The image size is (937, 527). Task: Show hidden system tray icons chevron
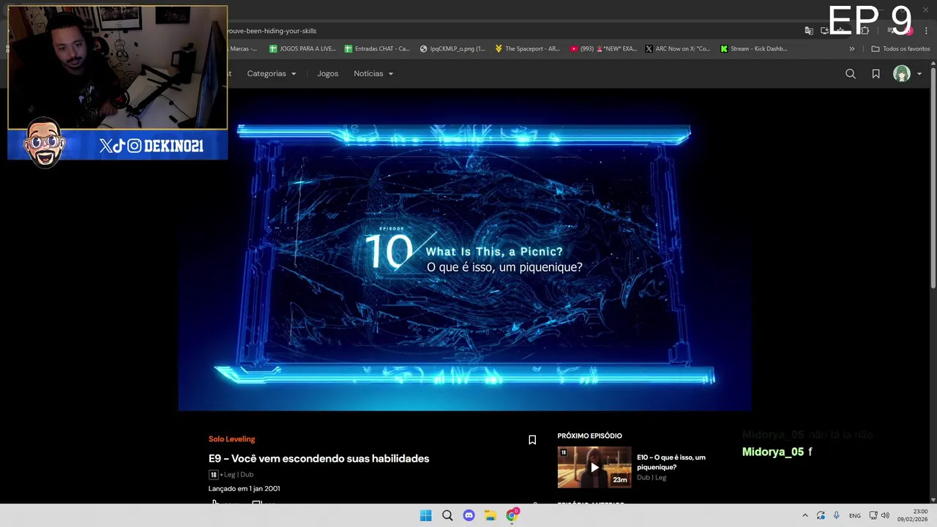tap(805, 515)
